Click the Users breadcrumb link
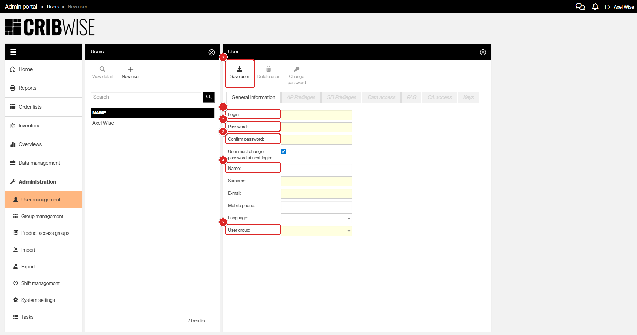The height and width of the screenshot is (335, 637). tap(53, 7)
